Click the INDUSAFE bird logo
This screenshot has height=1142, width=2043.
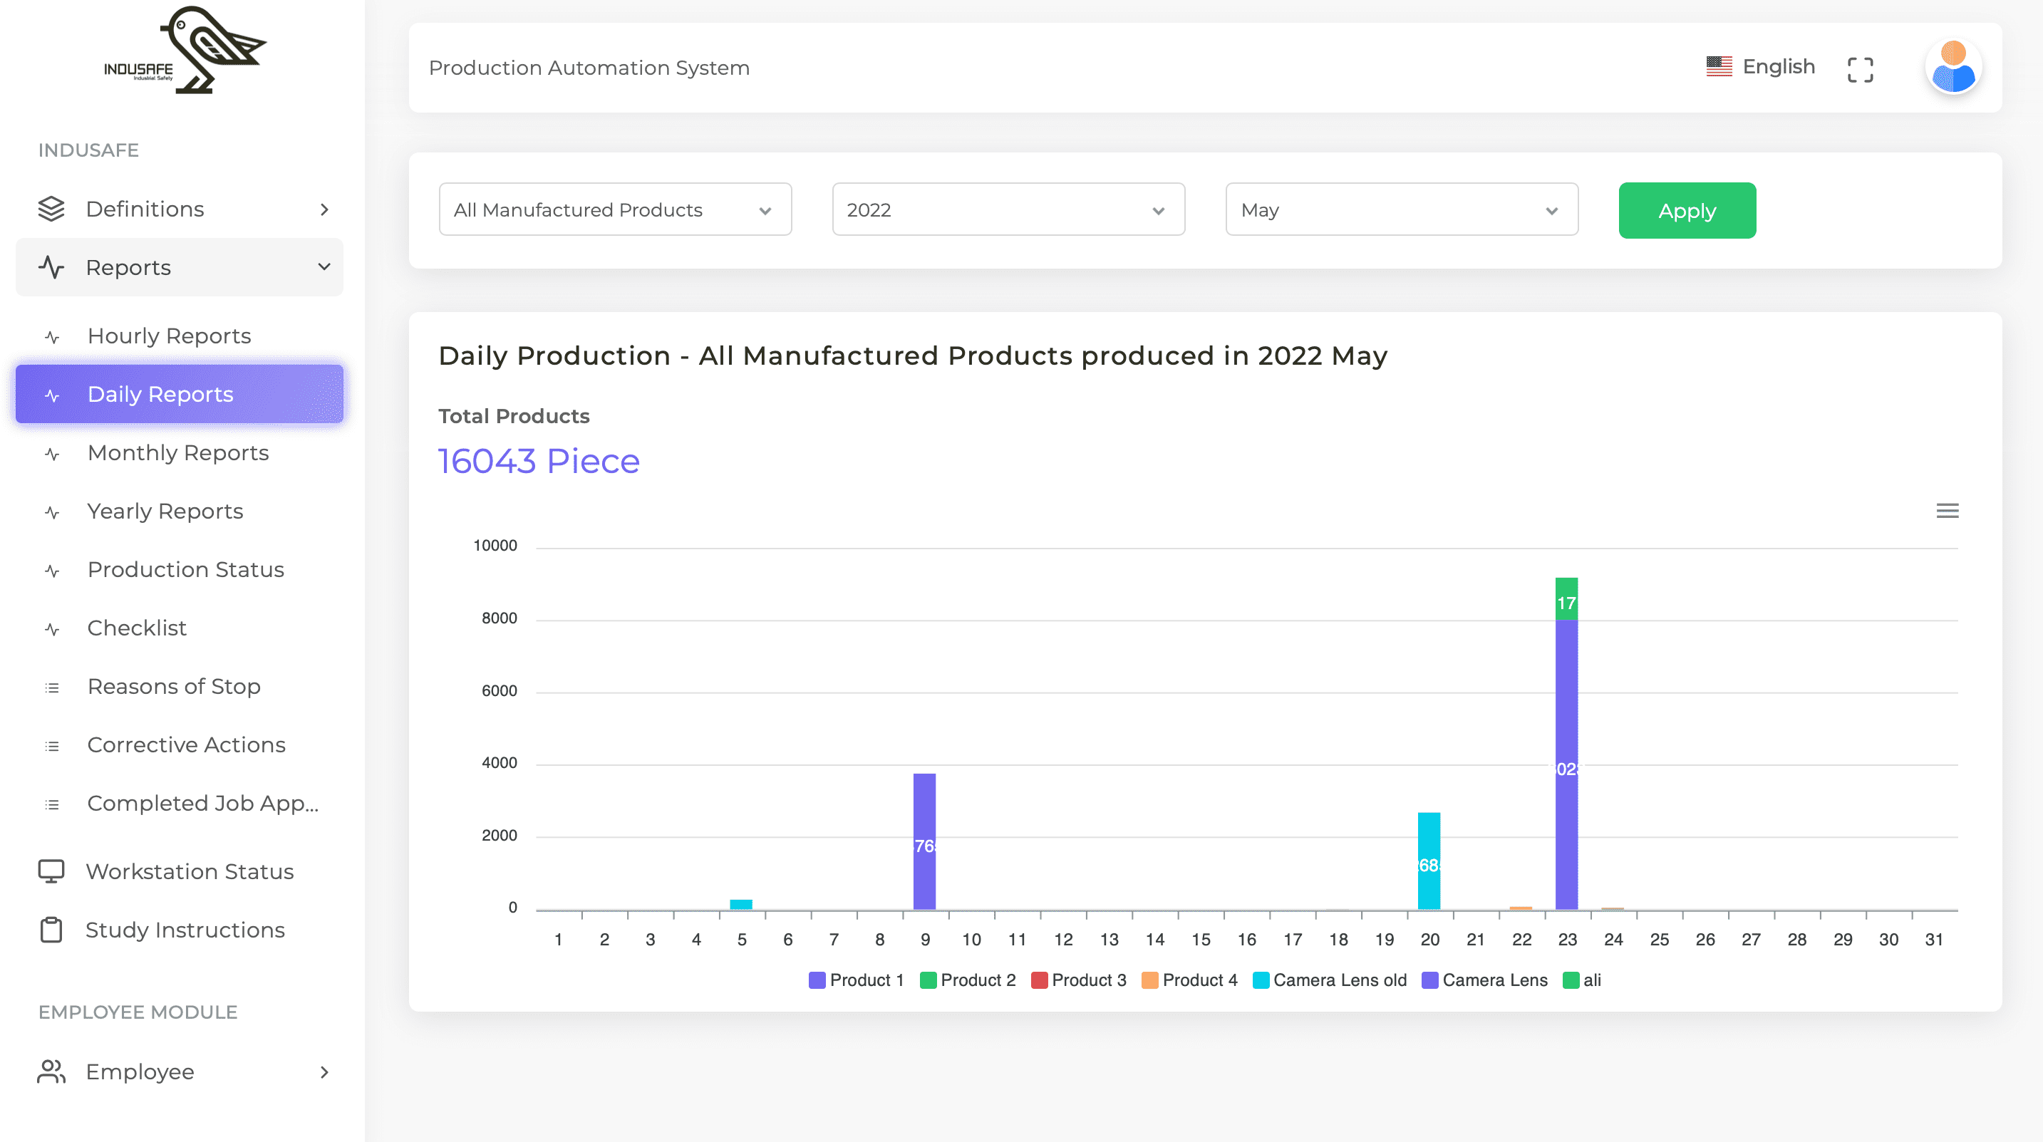pyautogui.click(x=185, y=50)
